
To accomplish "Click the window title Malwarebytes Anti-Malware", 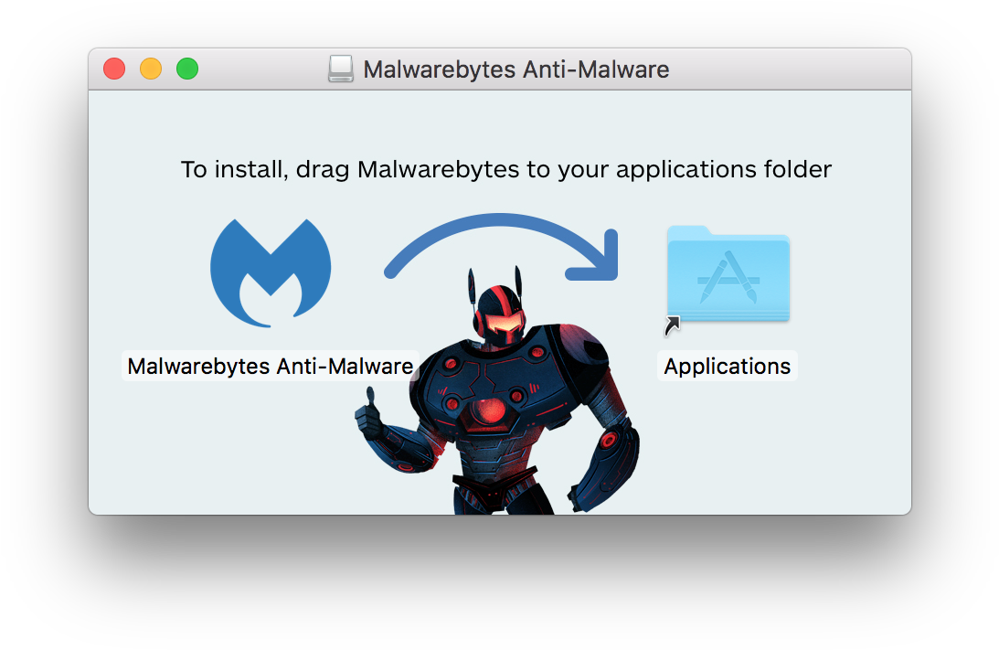I will click(x=516, y=69).
